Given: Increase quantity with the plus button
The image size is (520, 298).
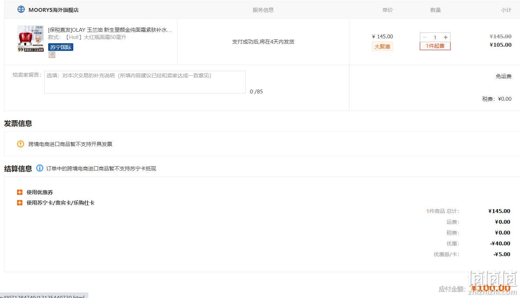Looking at the screenshot, I should pyautogui.click(x=446, y=37).
